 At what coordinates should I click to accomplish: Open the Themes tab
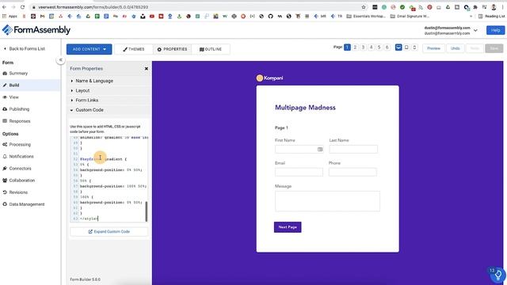pyautogui.click(x=134, y=49)
